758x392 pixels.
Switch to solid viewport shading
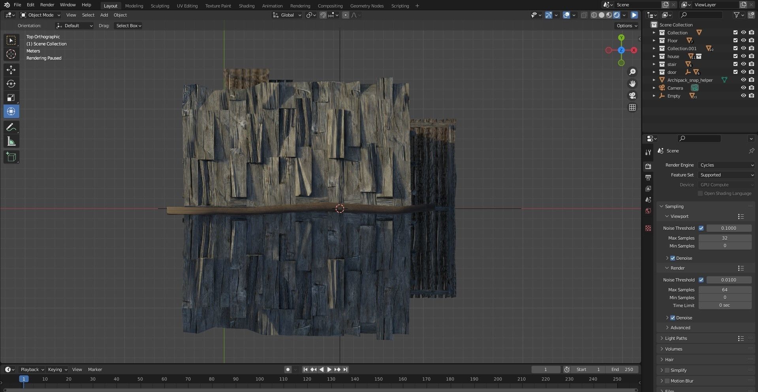pyautogui.click(x=602, y=15)
